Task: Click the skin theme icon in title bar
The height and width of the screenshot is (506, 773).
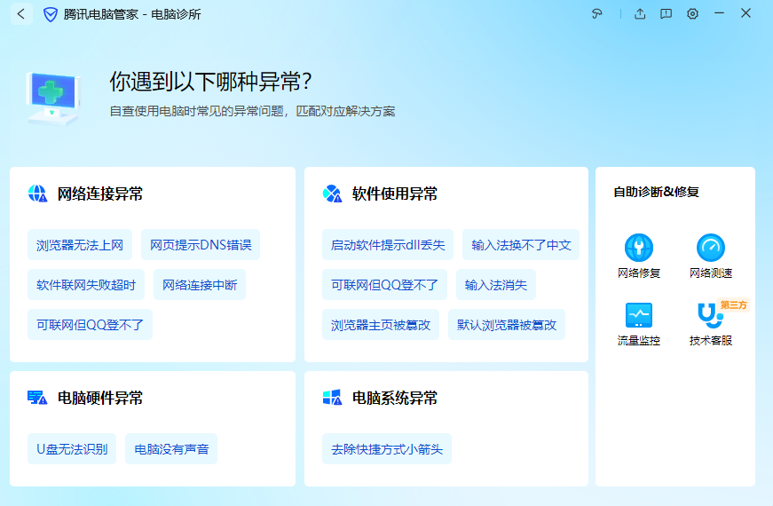Action: click(597, 14)
